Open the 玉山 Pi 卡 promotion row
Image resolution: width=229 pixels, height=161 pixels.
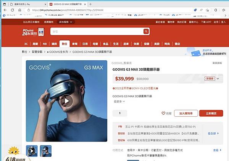click(157, 127)
